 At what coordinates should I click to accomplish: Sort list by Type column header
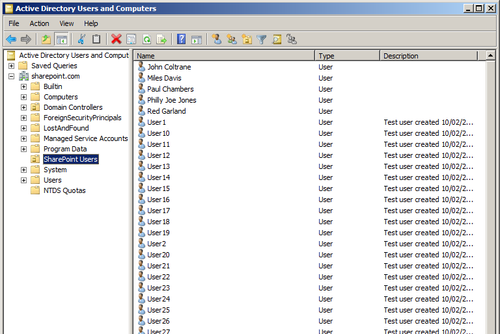coord(347,56)
